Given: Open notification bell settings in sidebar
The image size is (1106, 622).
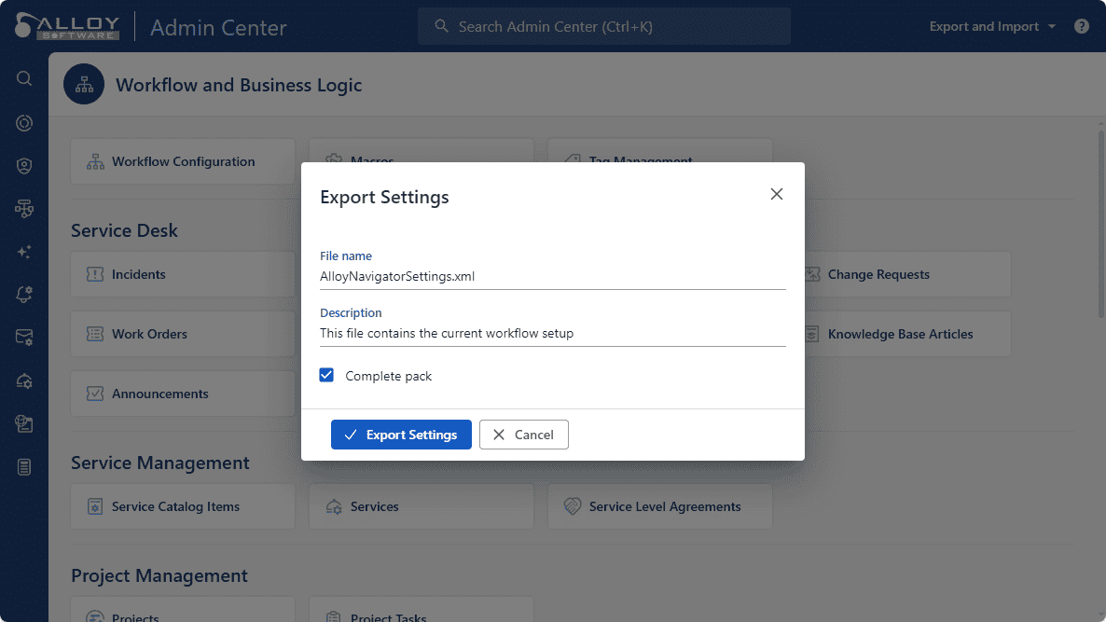Looking at the screenshot, I should pos(24,295).
